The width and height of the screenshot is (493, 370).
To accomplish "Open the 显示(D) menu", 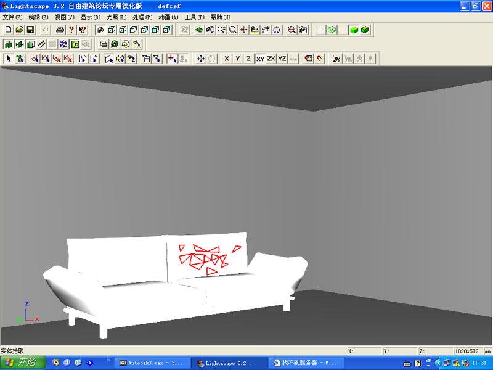I will pos(91,17).
